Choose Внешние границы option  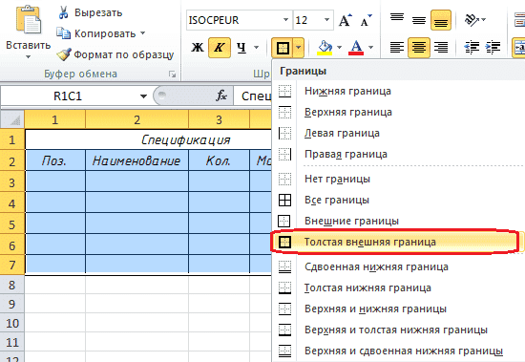[x=398, y=221]
